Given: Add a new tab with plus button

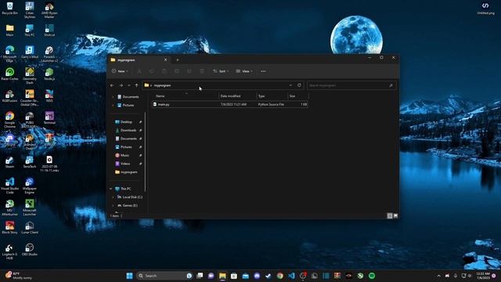Looking at the screenshot, I should point(178,60).
